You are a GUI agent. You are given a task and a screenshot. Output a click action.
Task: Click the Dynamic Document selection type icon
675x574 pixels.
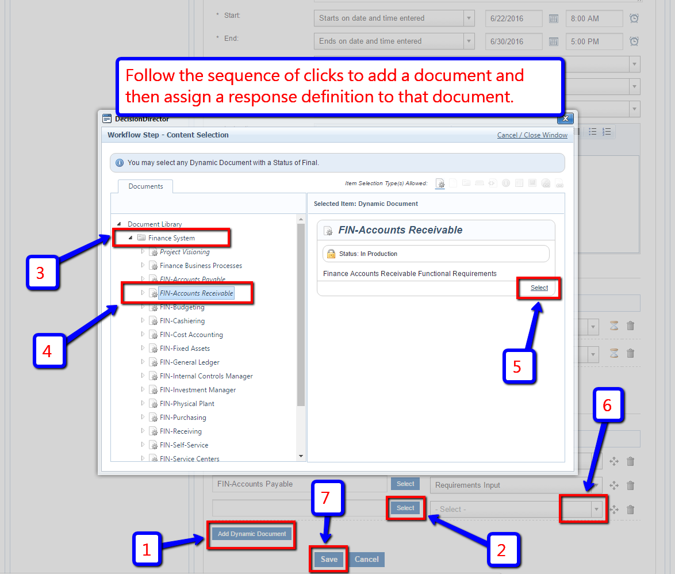[x=440, y=183]
